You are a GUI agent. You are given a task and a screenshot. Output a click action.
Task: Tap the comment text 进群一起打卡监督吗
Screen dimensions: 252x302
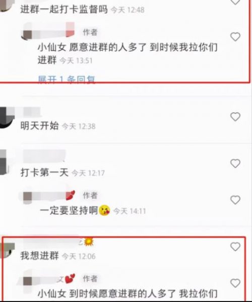pyautogui.click(x=64, y=9)
